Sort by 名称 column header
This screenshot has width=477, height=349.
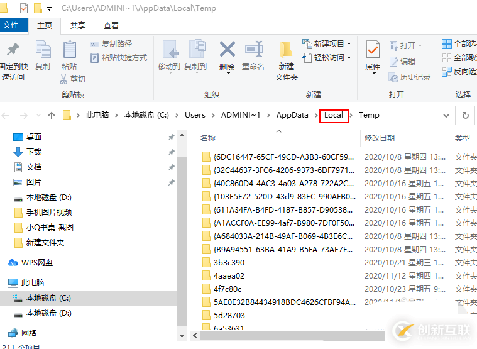click(208, 138)
